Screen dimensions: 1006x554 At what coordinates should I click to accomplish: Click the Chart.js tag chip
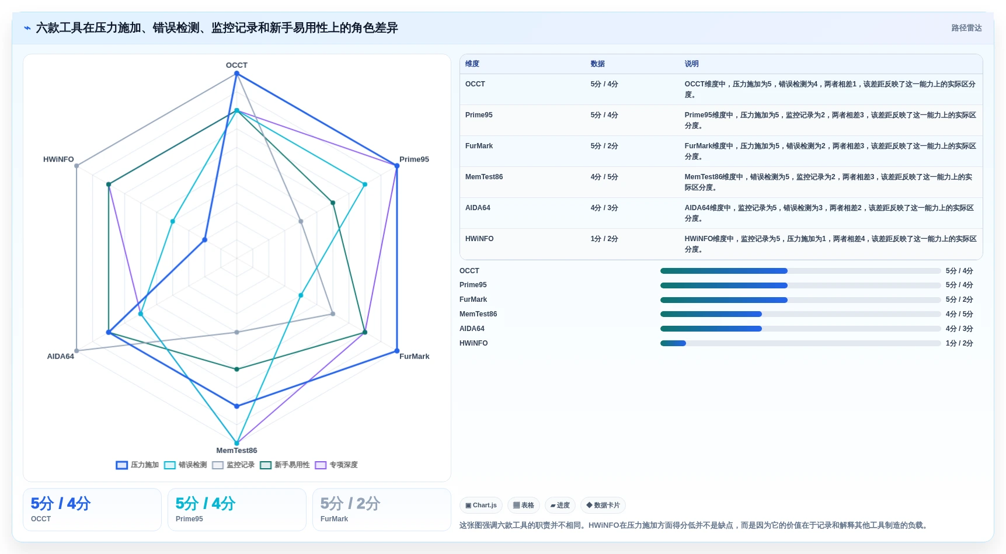(x=481, y=506)
